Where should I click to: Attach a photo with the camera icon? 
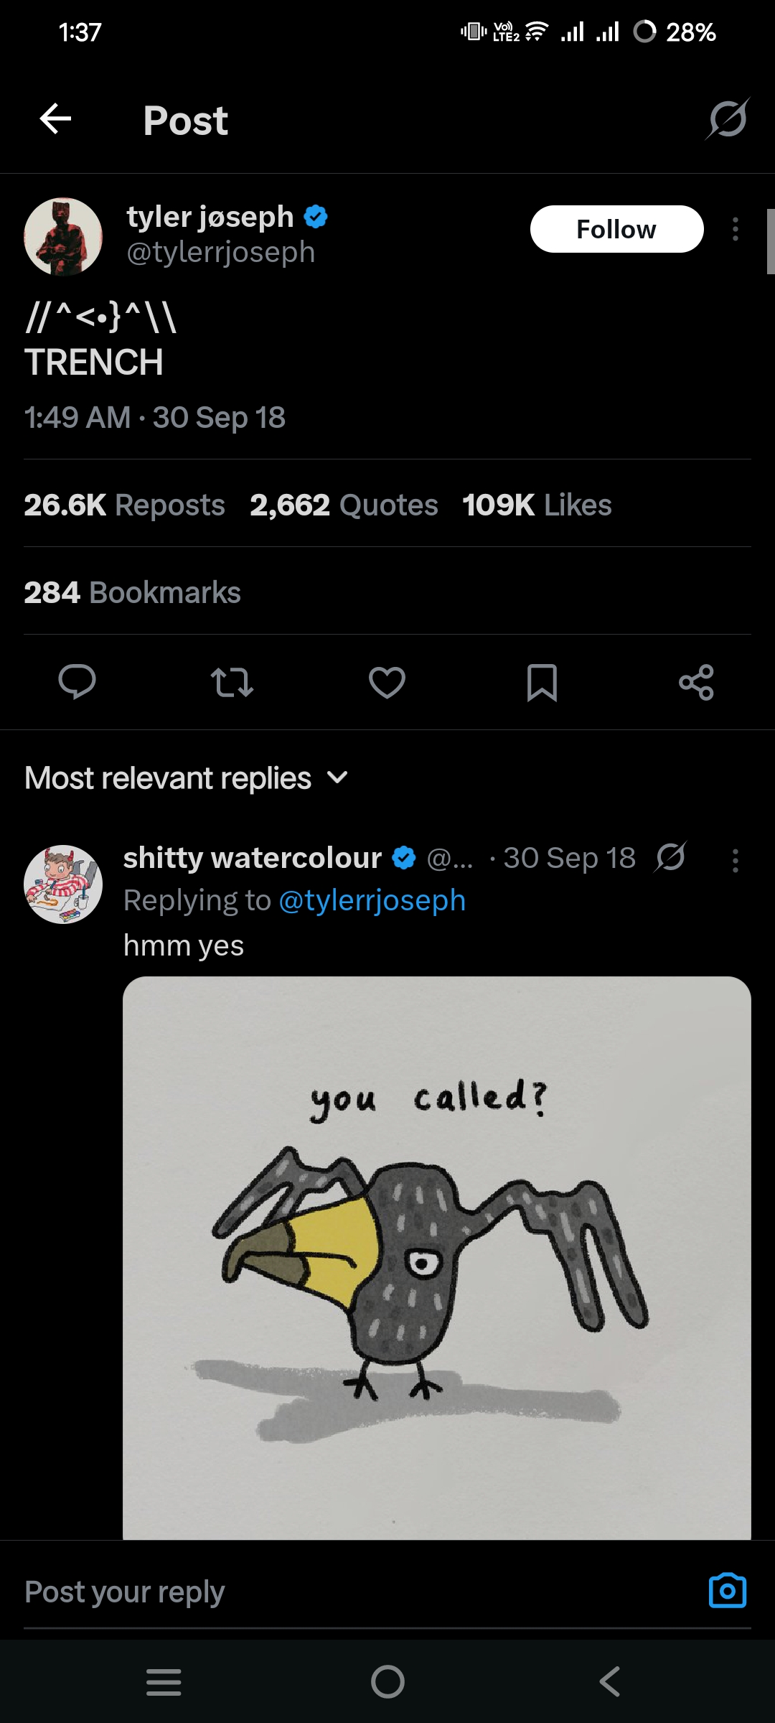coord(727,1590)
